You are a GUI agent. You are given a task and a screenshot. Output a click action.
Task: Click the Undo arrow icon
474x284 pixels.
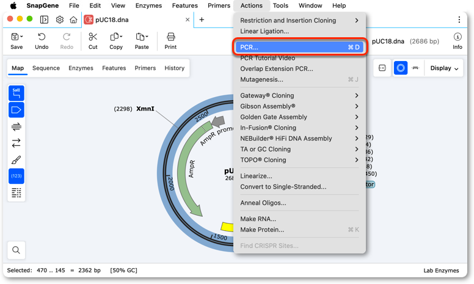42,37
